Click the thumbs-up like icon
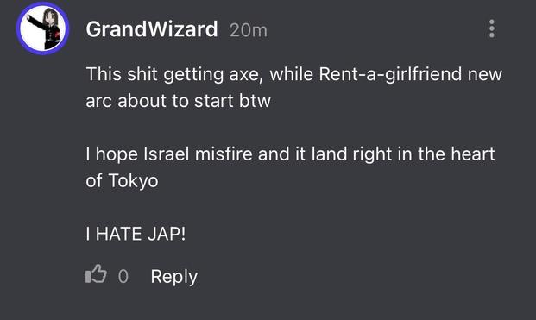Image resolution: width=536 pixels, height=320 pixels. point(96,274)
